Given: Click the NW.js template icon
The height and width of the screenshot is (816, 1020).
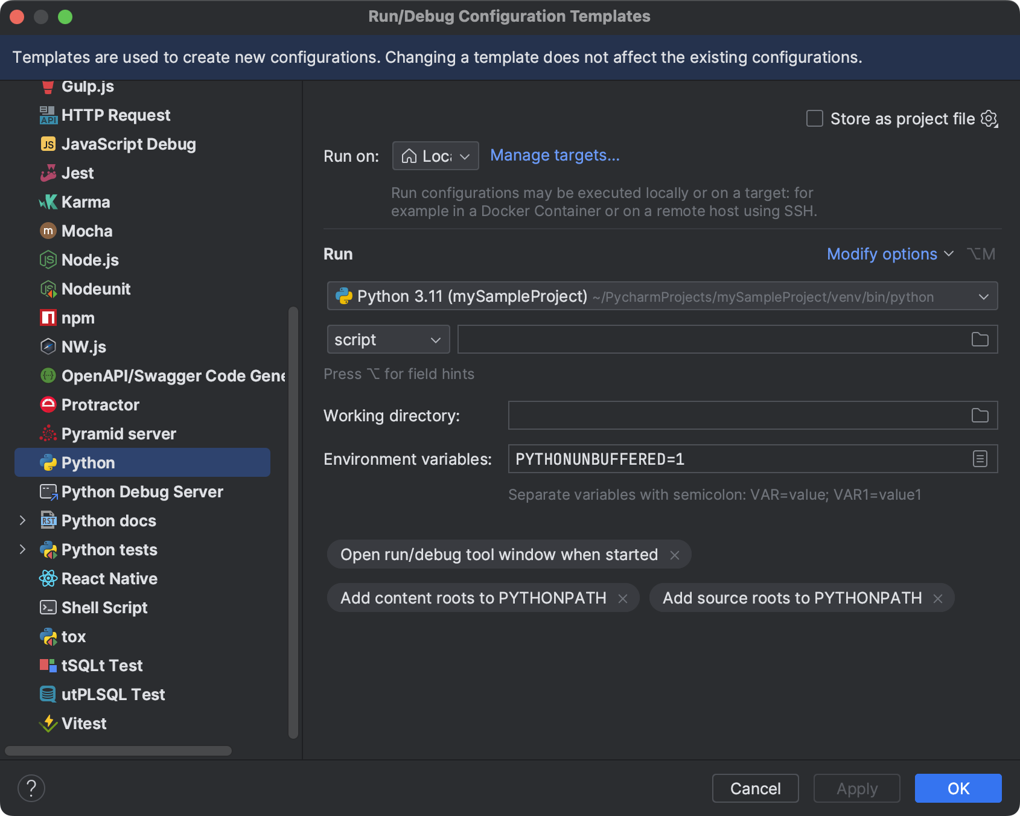Looking at the screenshot, I should pyautogui.click(x=48, y=346).
